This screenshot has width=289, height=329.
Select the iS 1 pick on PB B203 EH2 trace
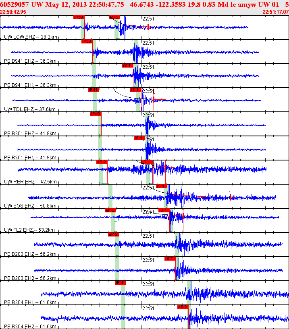(170, 259)
